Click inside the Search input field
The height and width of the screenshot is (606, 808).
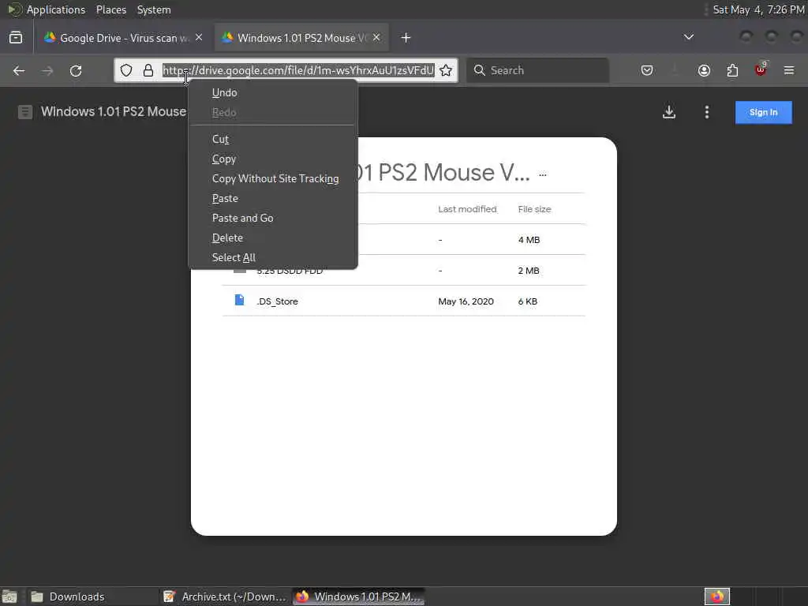tap(537, 70)
